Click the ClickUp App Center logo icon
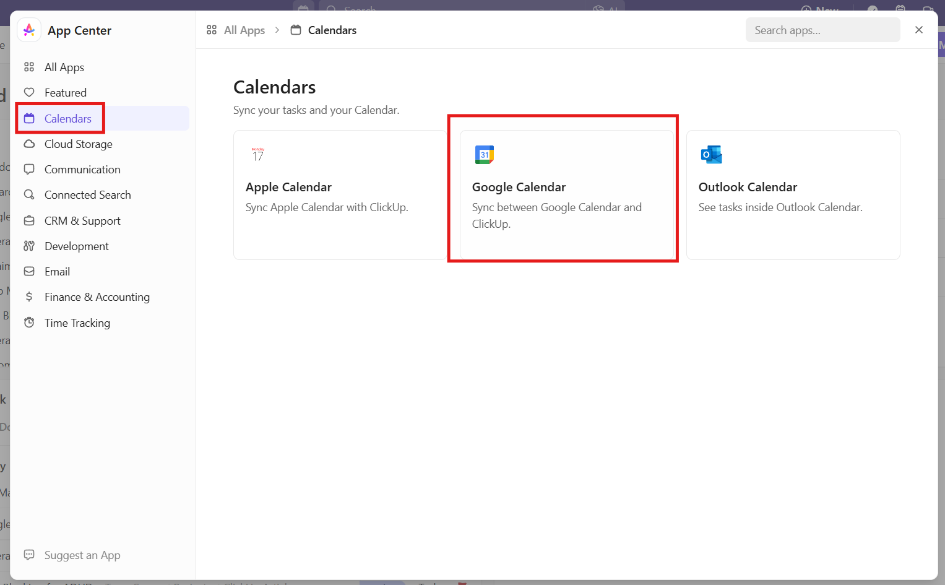The image size is (945, 585). point(29,30)
